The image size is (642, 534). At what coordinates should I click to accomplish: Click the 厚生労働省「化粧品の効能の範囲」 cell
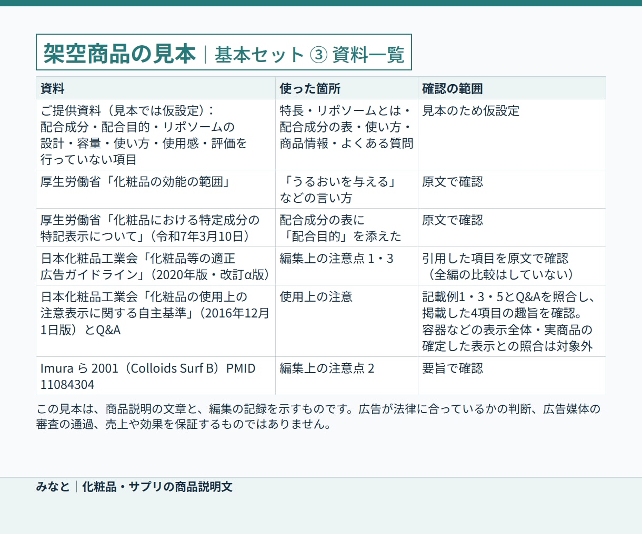point(156,189)
